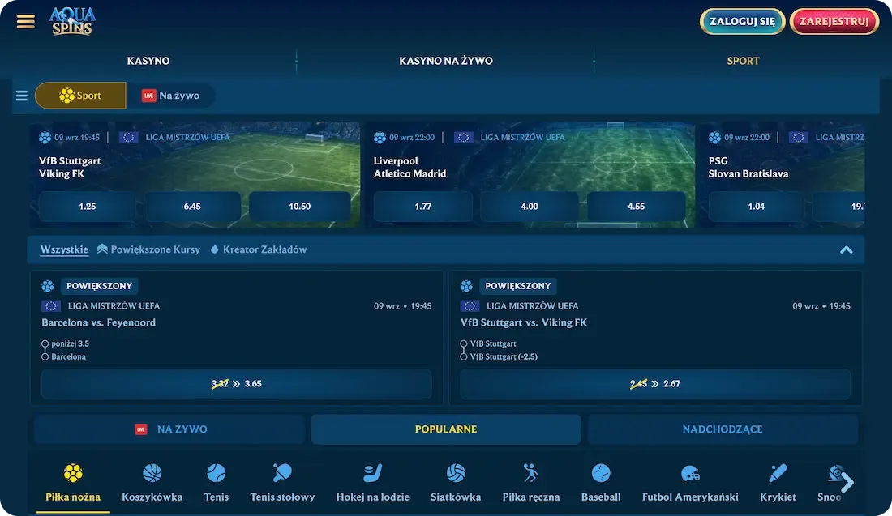892x516 pixels.
Task: Select the Tenis stołowy paddle icon
Action: pos(282,473)
